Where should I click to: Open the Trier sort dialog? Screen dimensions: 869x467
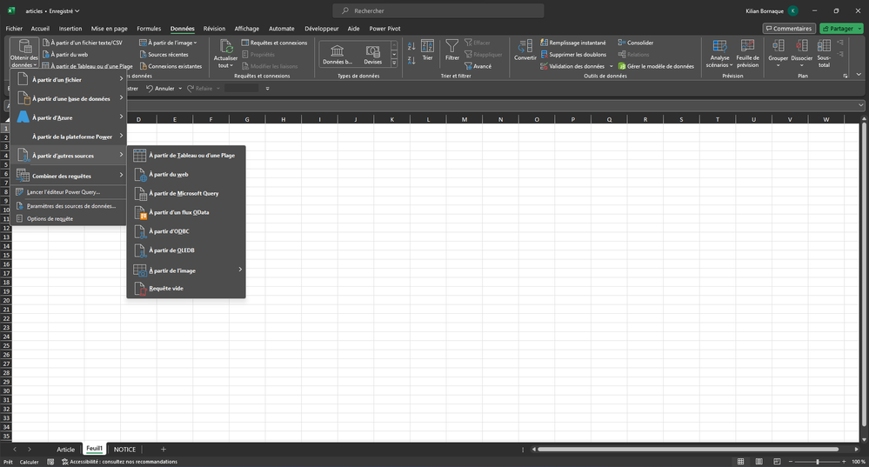tap(427, 50)
